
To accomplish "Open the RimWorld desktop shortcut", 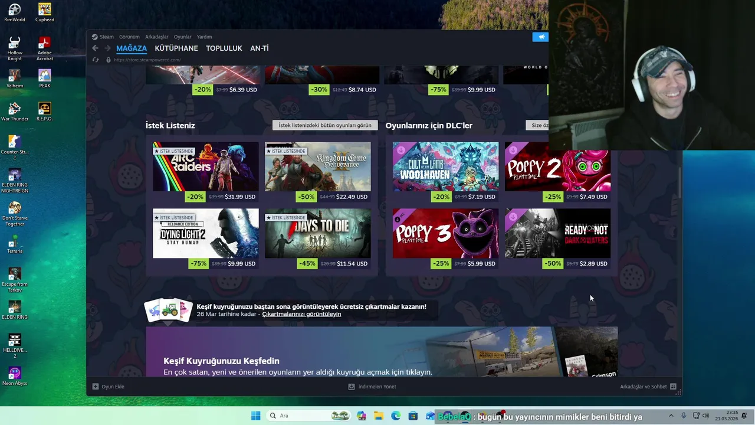I will coord(15,12).
